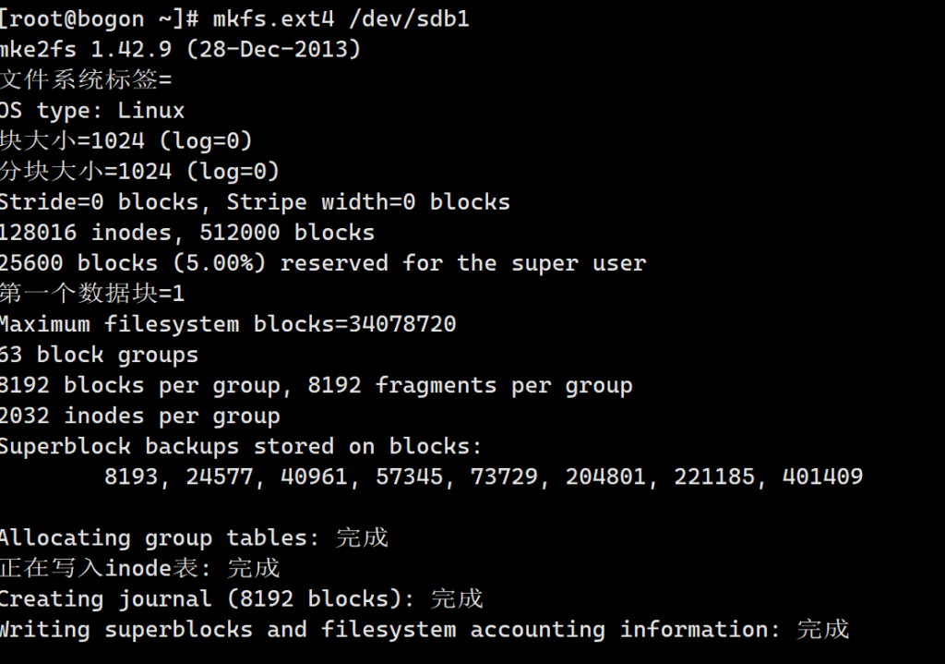945x664 pixels.
Task: Click the Stripe width=0 blocks text
Action: [x=368, y=202]
